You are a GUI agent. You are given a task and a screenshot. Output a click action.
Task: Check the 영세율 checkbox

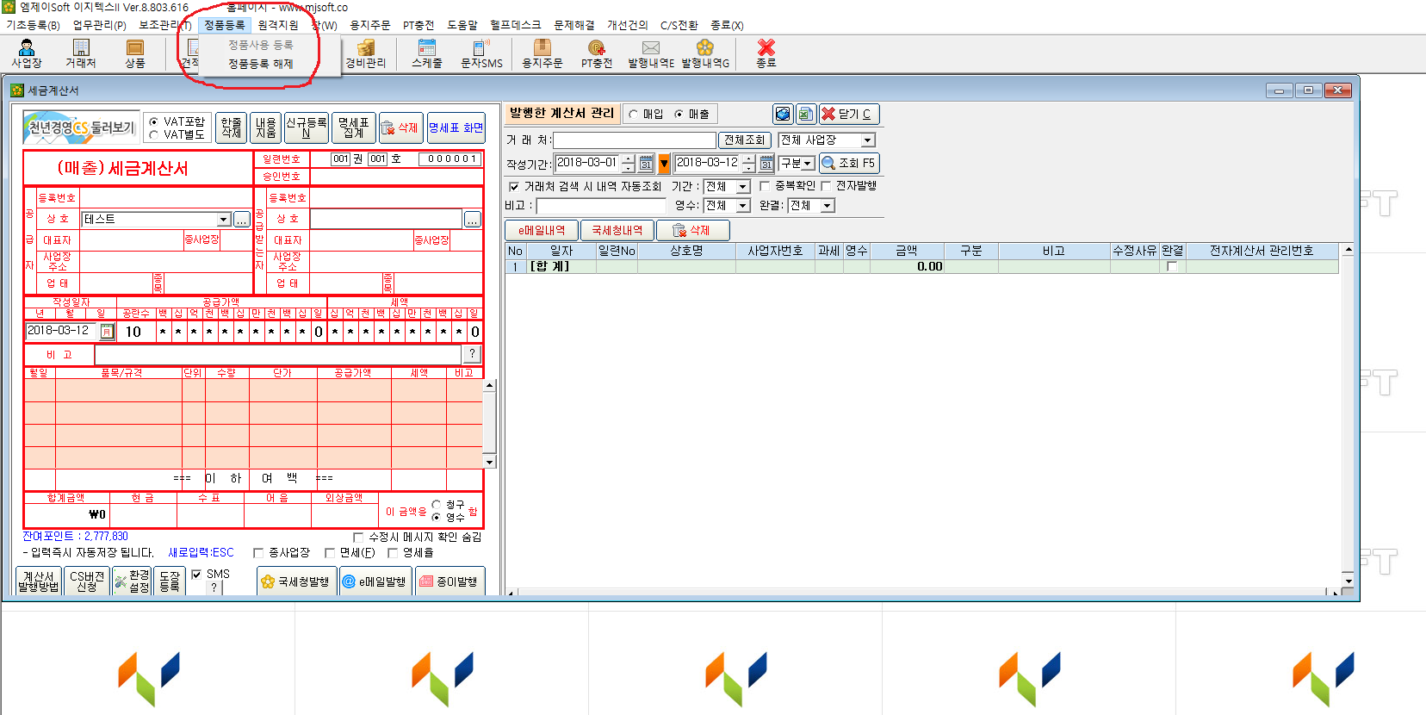pos(392,552)
